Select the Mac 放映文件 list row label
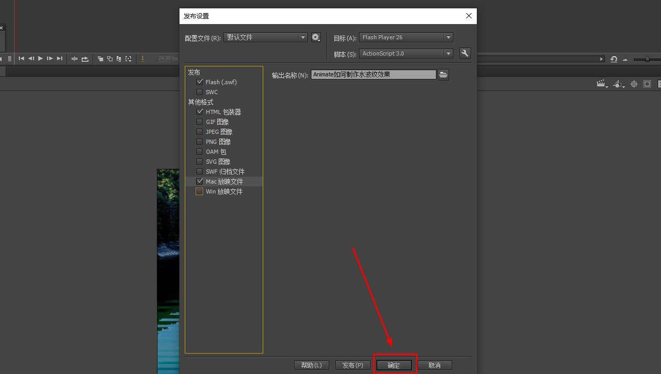The image size is (661, 374). click(224, 182)
